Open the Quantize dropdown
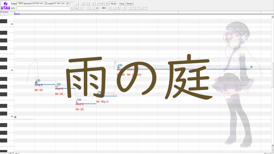This screenshot has width=274, height=154. (x=45, y=3)
